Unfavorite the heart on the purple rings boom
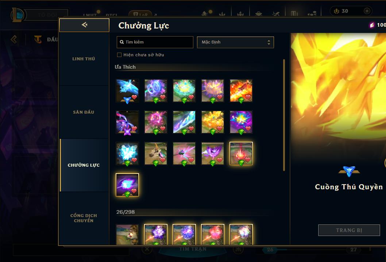This screenshot has width=386, height=262. (163, 97)
